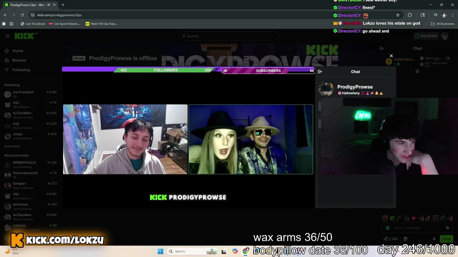Viewport: 458px width, 257px height.
Task: Open the 1,300 KICKs balance
Action: pyautogui.click(x=391, y=239)
